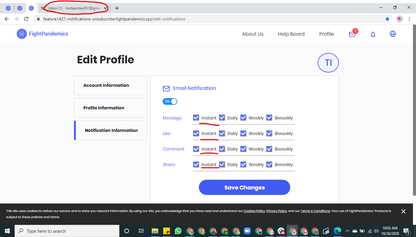This screenshot has width=416, height=237.
Task: Click the Chrome profile avatar icon
Action: pyautogui.click(x=400, y=19)
